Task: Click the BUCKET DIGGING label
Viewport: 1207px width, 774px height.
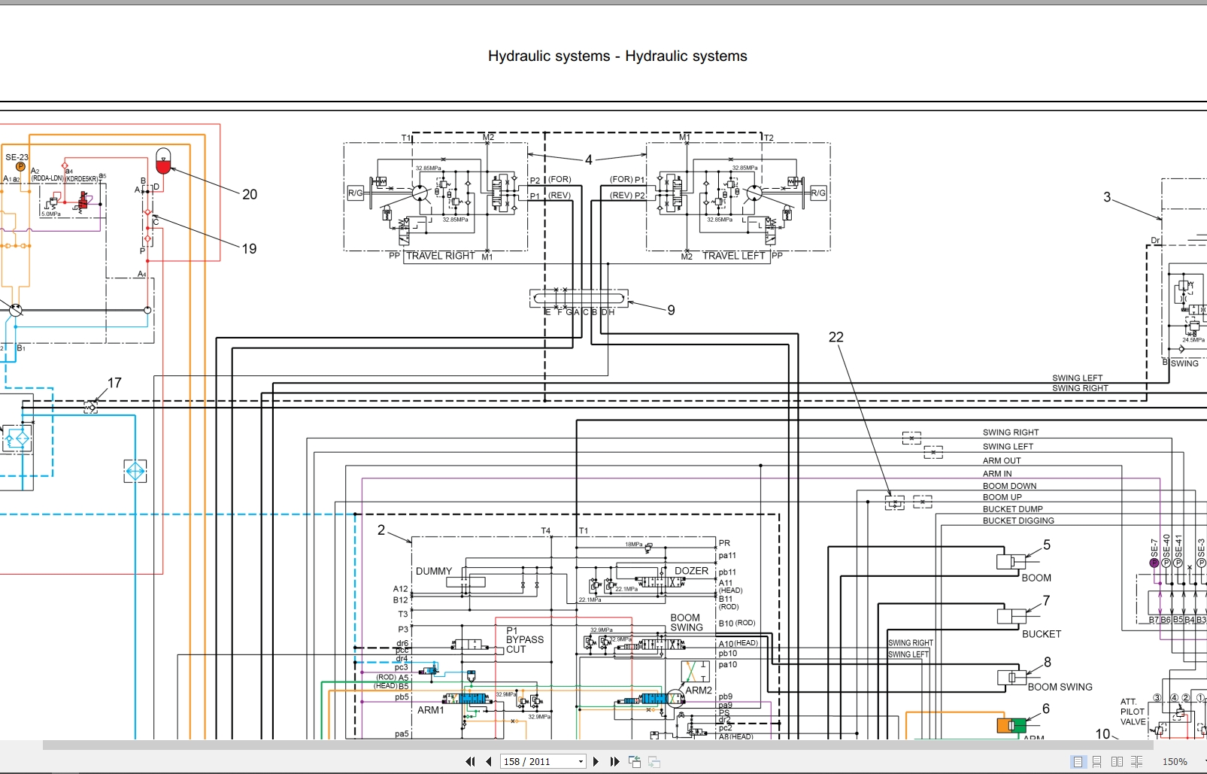Action: 1018,521
